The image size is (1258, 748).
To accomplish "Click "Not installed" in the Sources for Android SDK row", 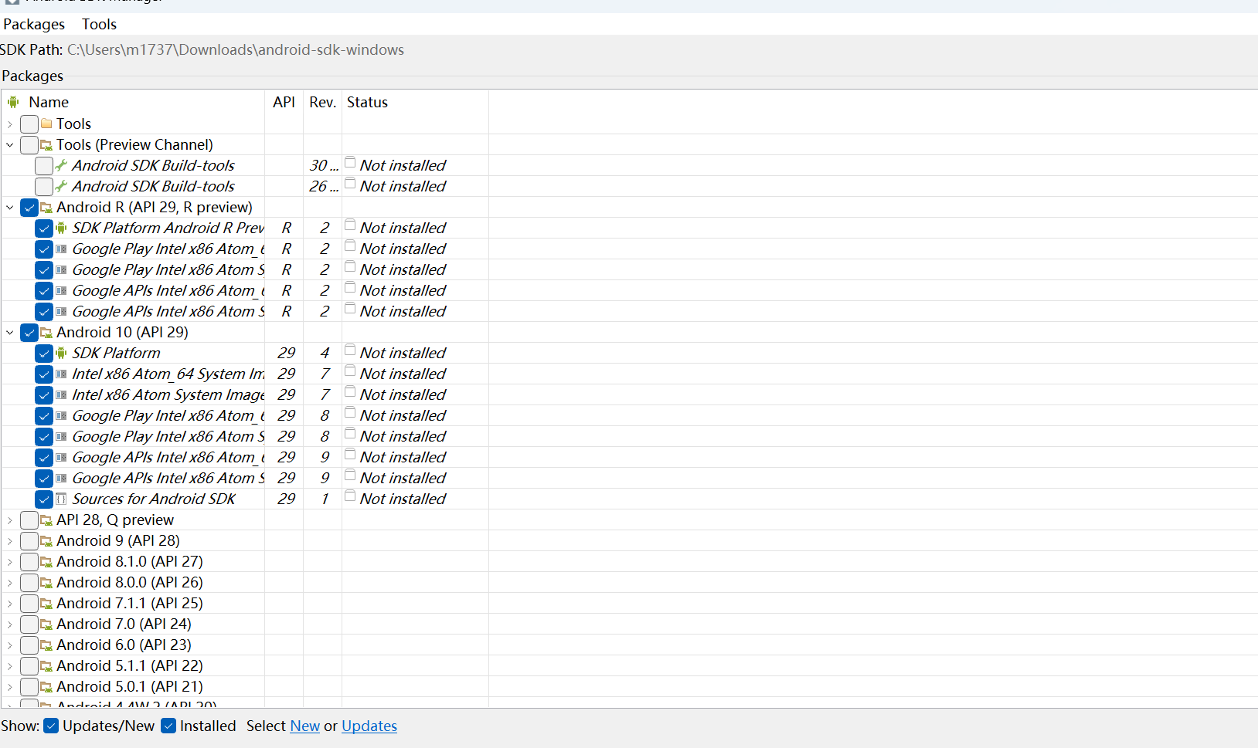I will 403,499.
